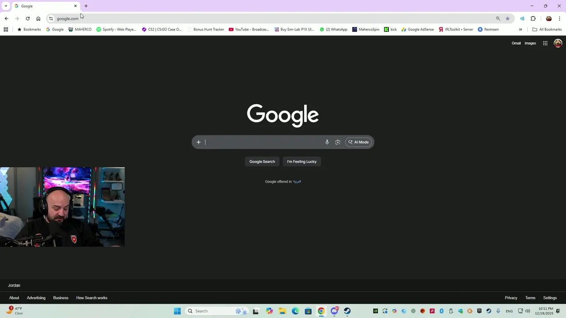Open Buy Sim-Lab P1X bookmark

(294, 30)
